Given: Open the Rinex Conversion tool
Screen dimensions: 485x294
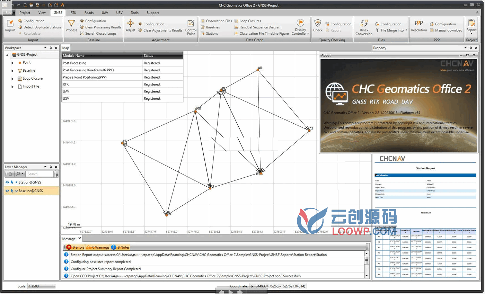Looking at the screenshot, I should tap(364, 27).
